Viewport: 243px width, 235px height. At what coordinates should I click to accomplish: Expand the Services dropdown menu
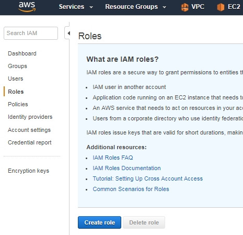[76, 7]
